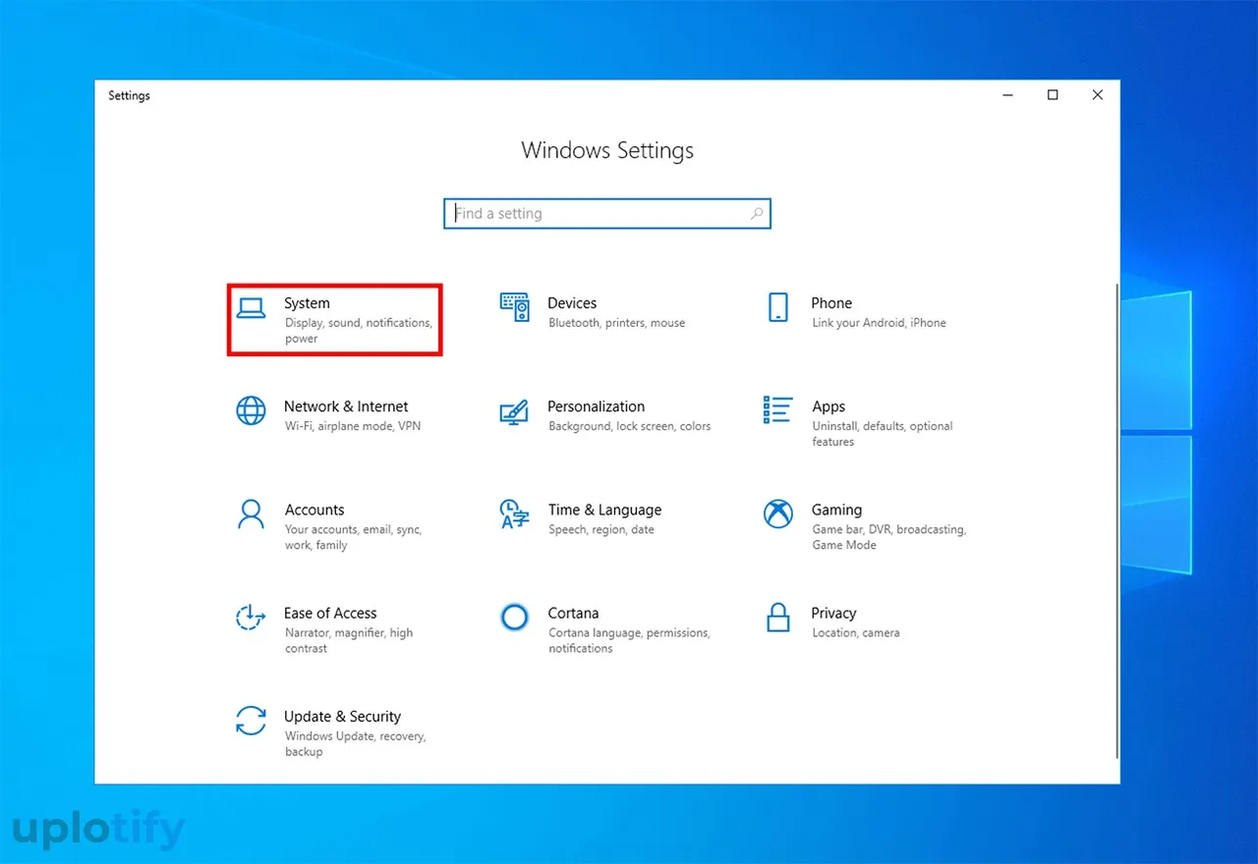The height and width of the screenshot is (864, 1258).
Task: Click 'Display, sound, notifications, power' text
Action: coord(358,331)
